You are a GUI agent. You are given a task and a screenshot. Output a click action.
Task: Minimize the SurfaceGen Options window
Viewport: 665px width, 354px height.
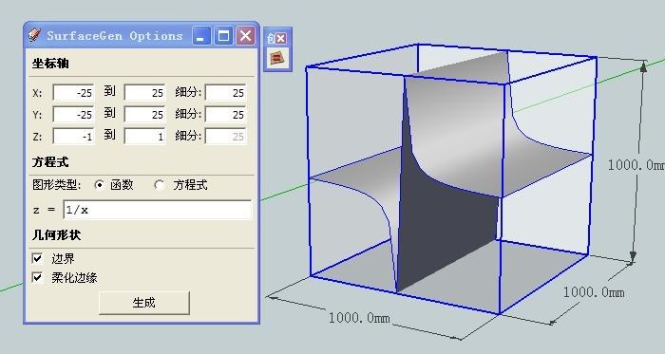click(201, 36)
